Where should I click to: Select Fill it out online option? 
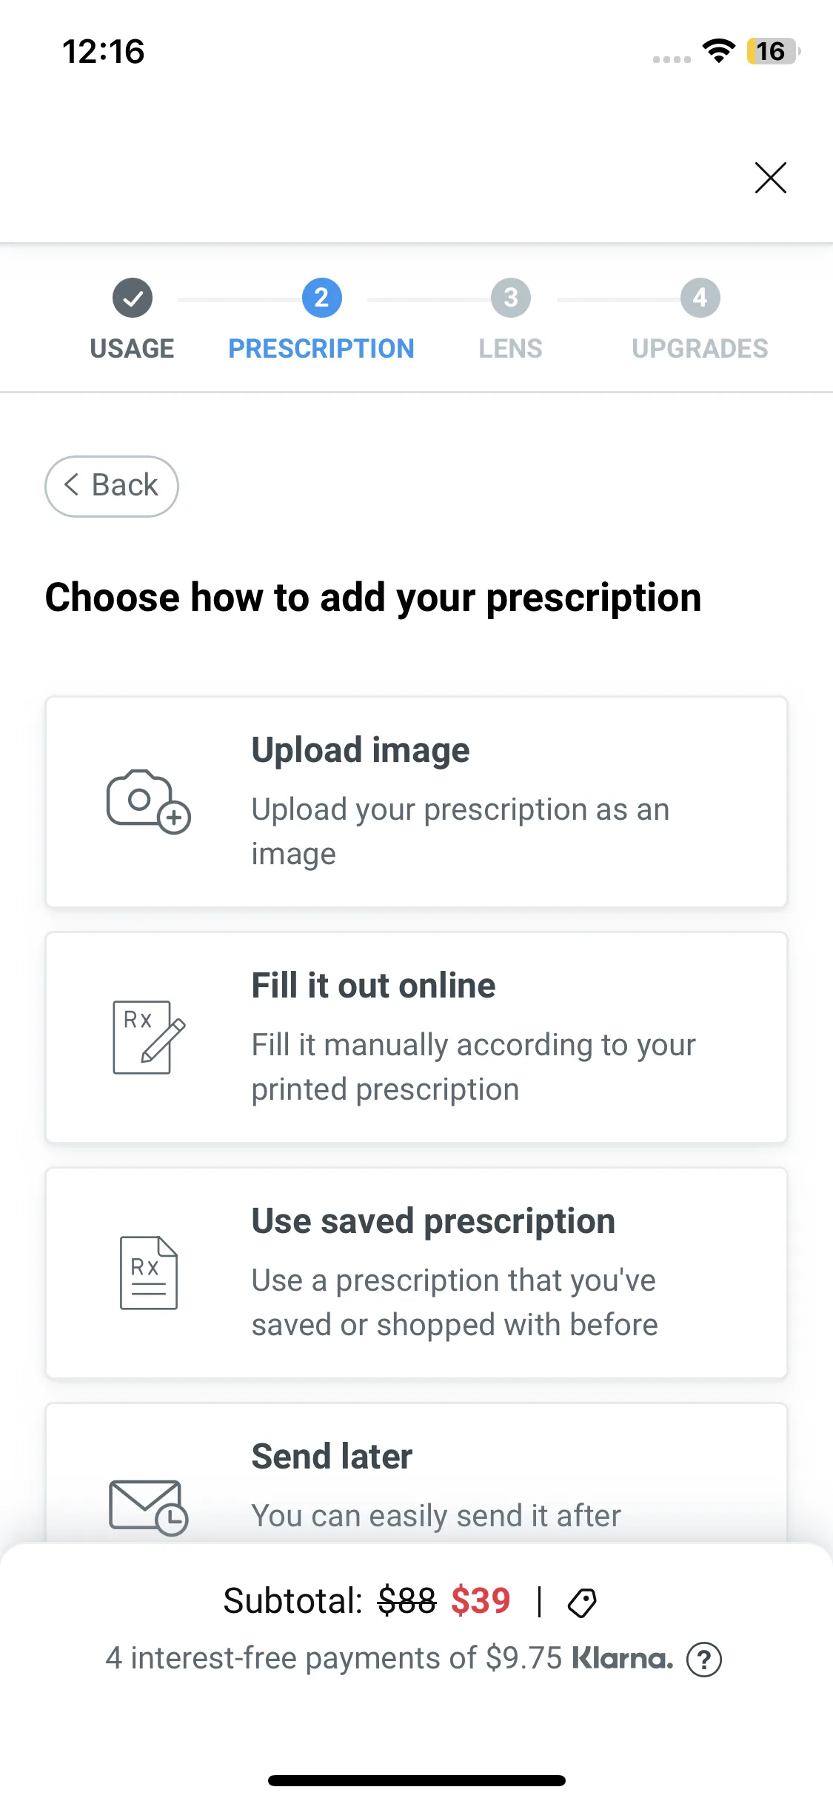(373, 986)
